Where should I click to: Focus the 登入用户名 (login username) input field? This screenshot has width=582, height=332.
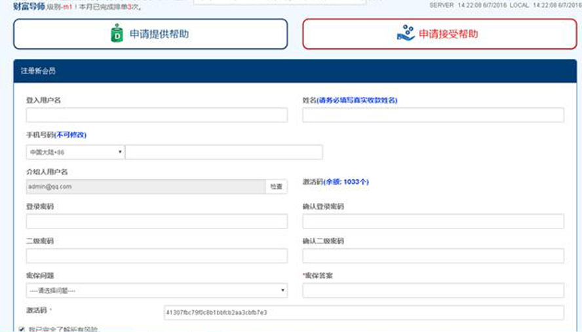(157, 115)
